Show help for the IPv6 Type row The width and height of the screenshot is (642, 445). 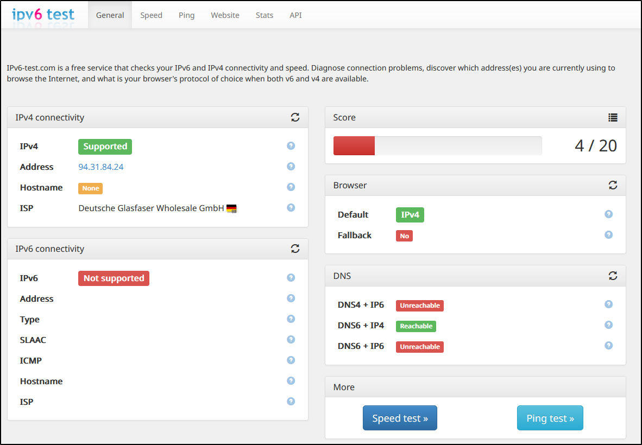click(x=291, y=319)
